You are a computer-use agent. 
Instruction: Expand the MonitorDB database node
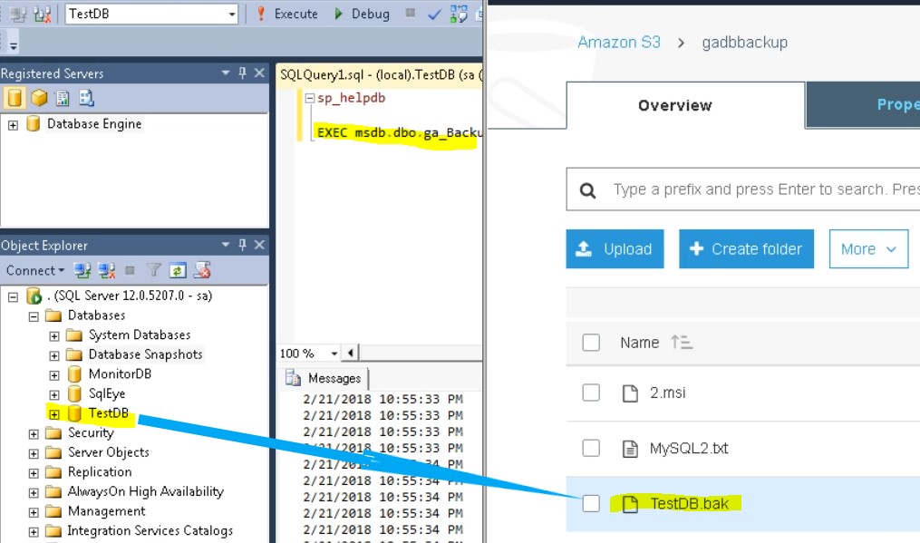click(54, 375)
